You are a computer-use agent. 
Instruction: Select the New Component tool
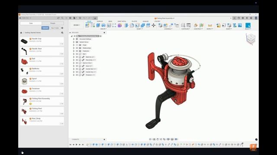pyautogui.click(x=87, y=25)
